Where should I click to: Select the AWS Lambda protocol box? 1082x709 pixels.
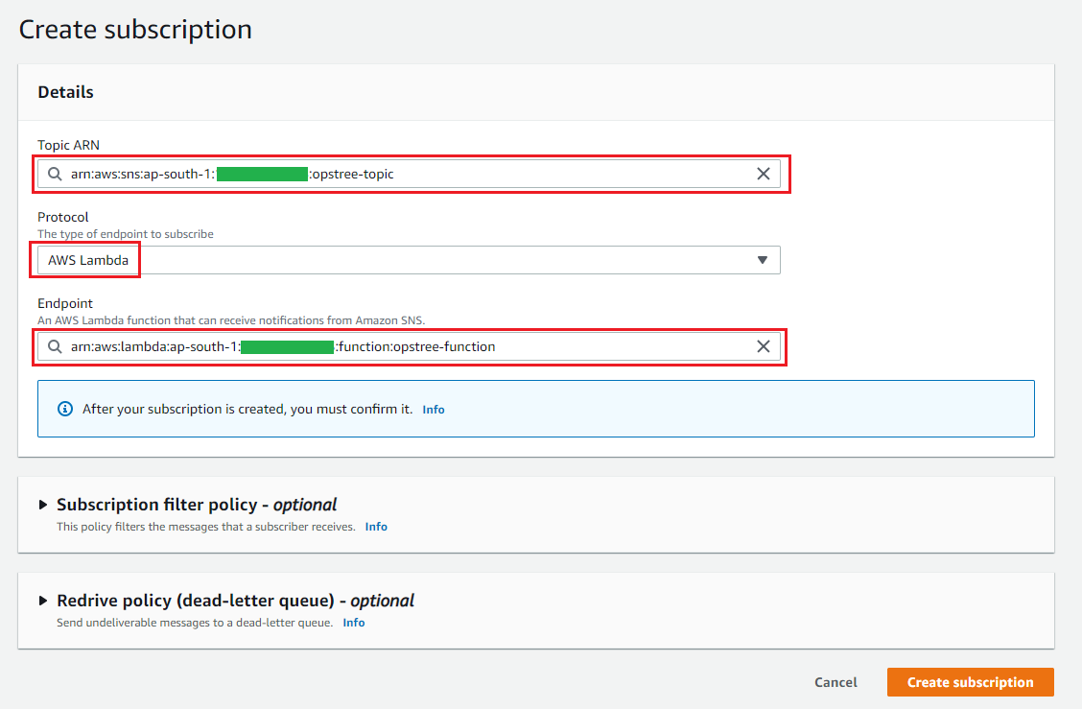(x=88, y=260)
